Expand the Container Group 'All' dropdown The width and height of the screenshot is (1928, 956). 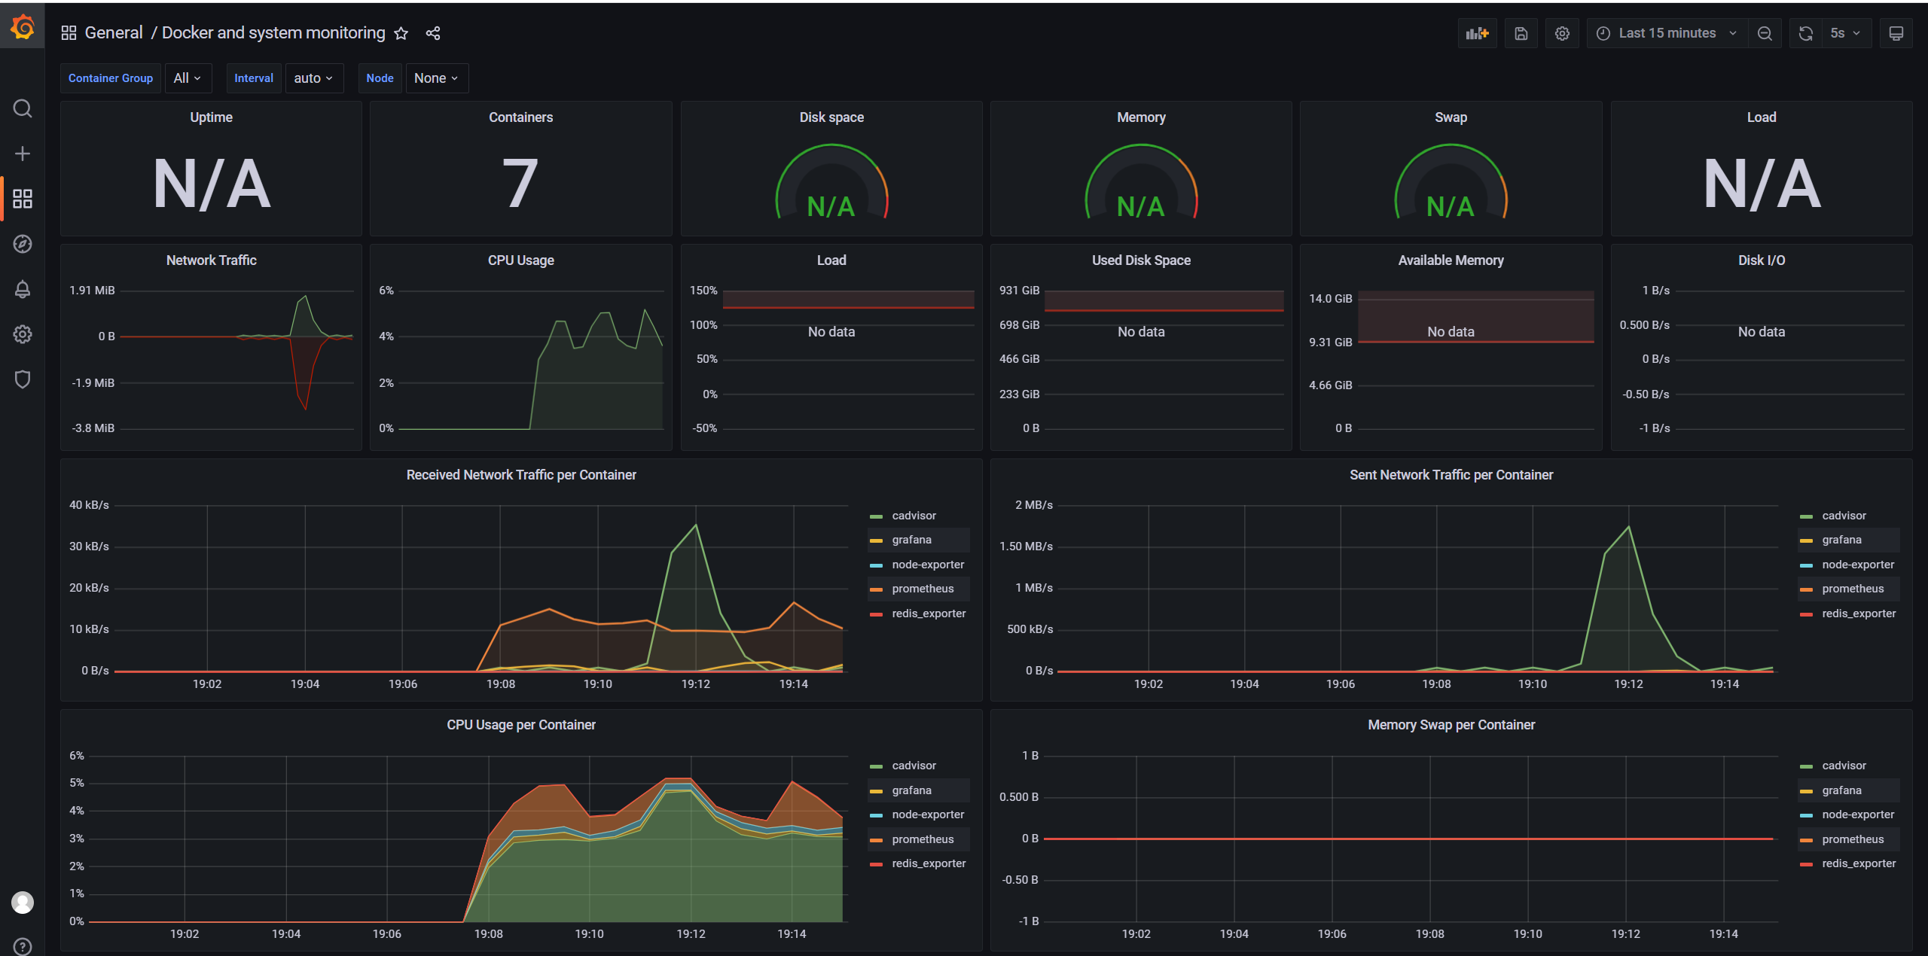[x=188, y=78]
